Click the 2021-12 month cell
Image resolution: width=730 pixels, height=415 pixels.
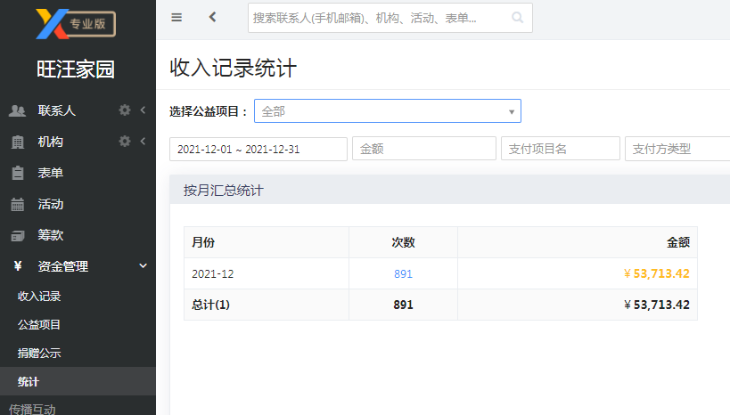213,274
